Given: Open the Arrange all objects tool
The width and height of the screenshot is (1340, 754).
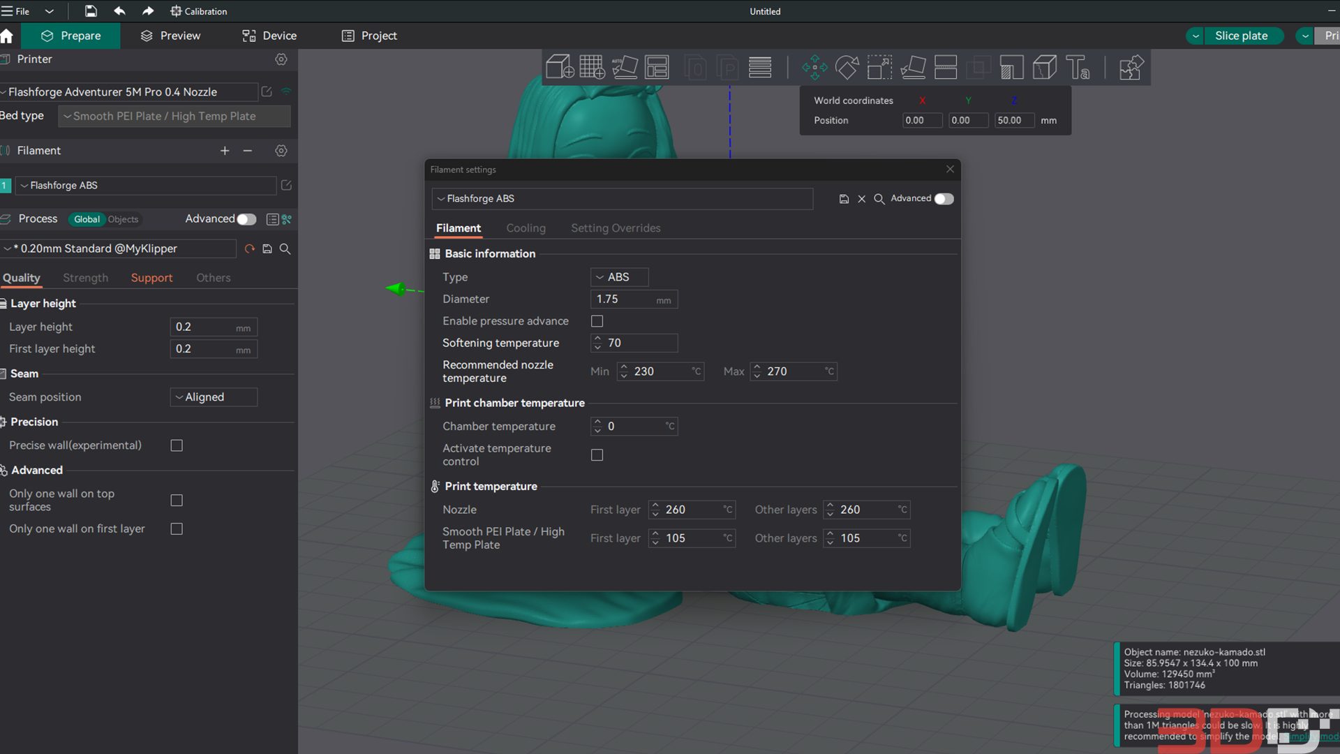Looking at the screenshot, I should tap(657, 67).
